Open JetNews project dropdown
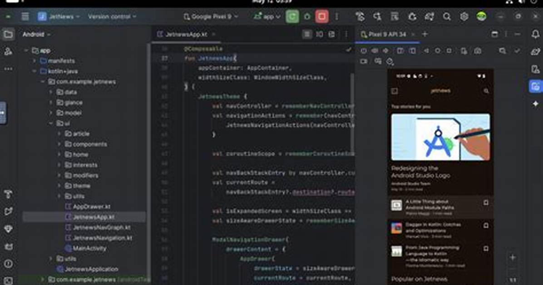 point(59,16)
